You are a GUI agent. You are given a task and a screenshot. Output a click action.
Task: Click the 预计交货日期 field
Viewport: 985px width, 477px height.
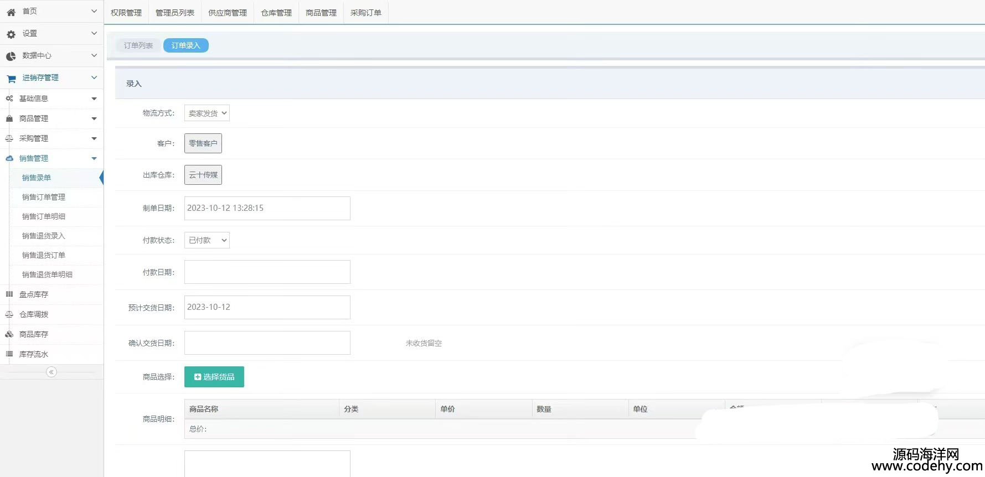point(267,307)
